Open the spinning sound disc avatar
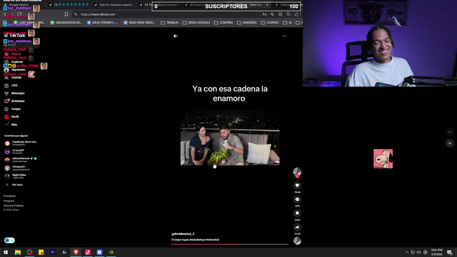Screen dimensions: 457x257 tap(297, 241)
